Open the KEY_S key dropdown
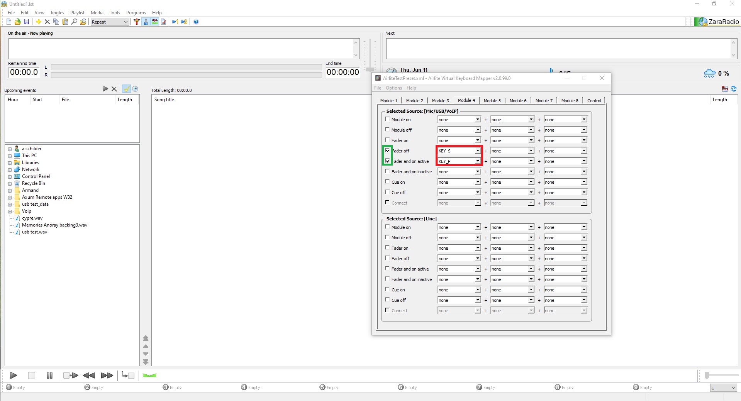741x401 pixels. [x=478, y=151]
